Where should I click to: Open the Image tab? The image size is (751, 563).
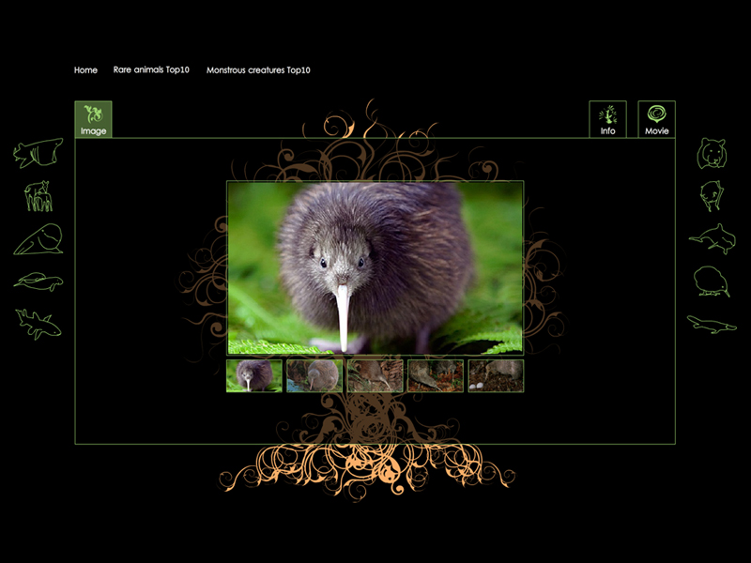93,119
